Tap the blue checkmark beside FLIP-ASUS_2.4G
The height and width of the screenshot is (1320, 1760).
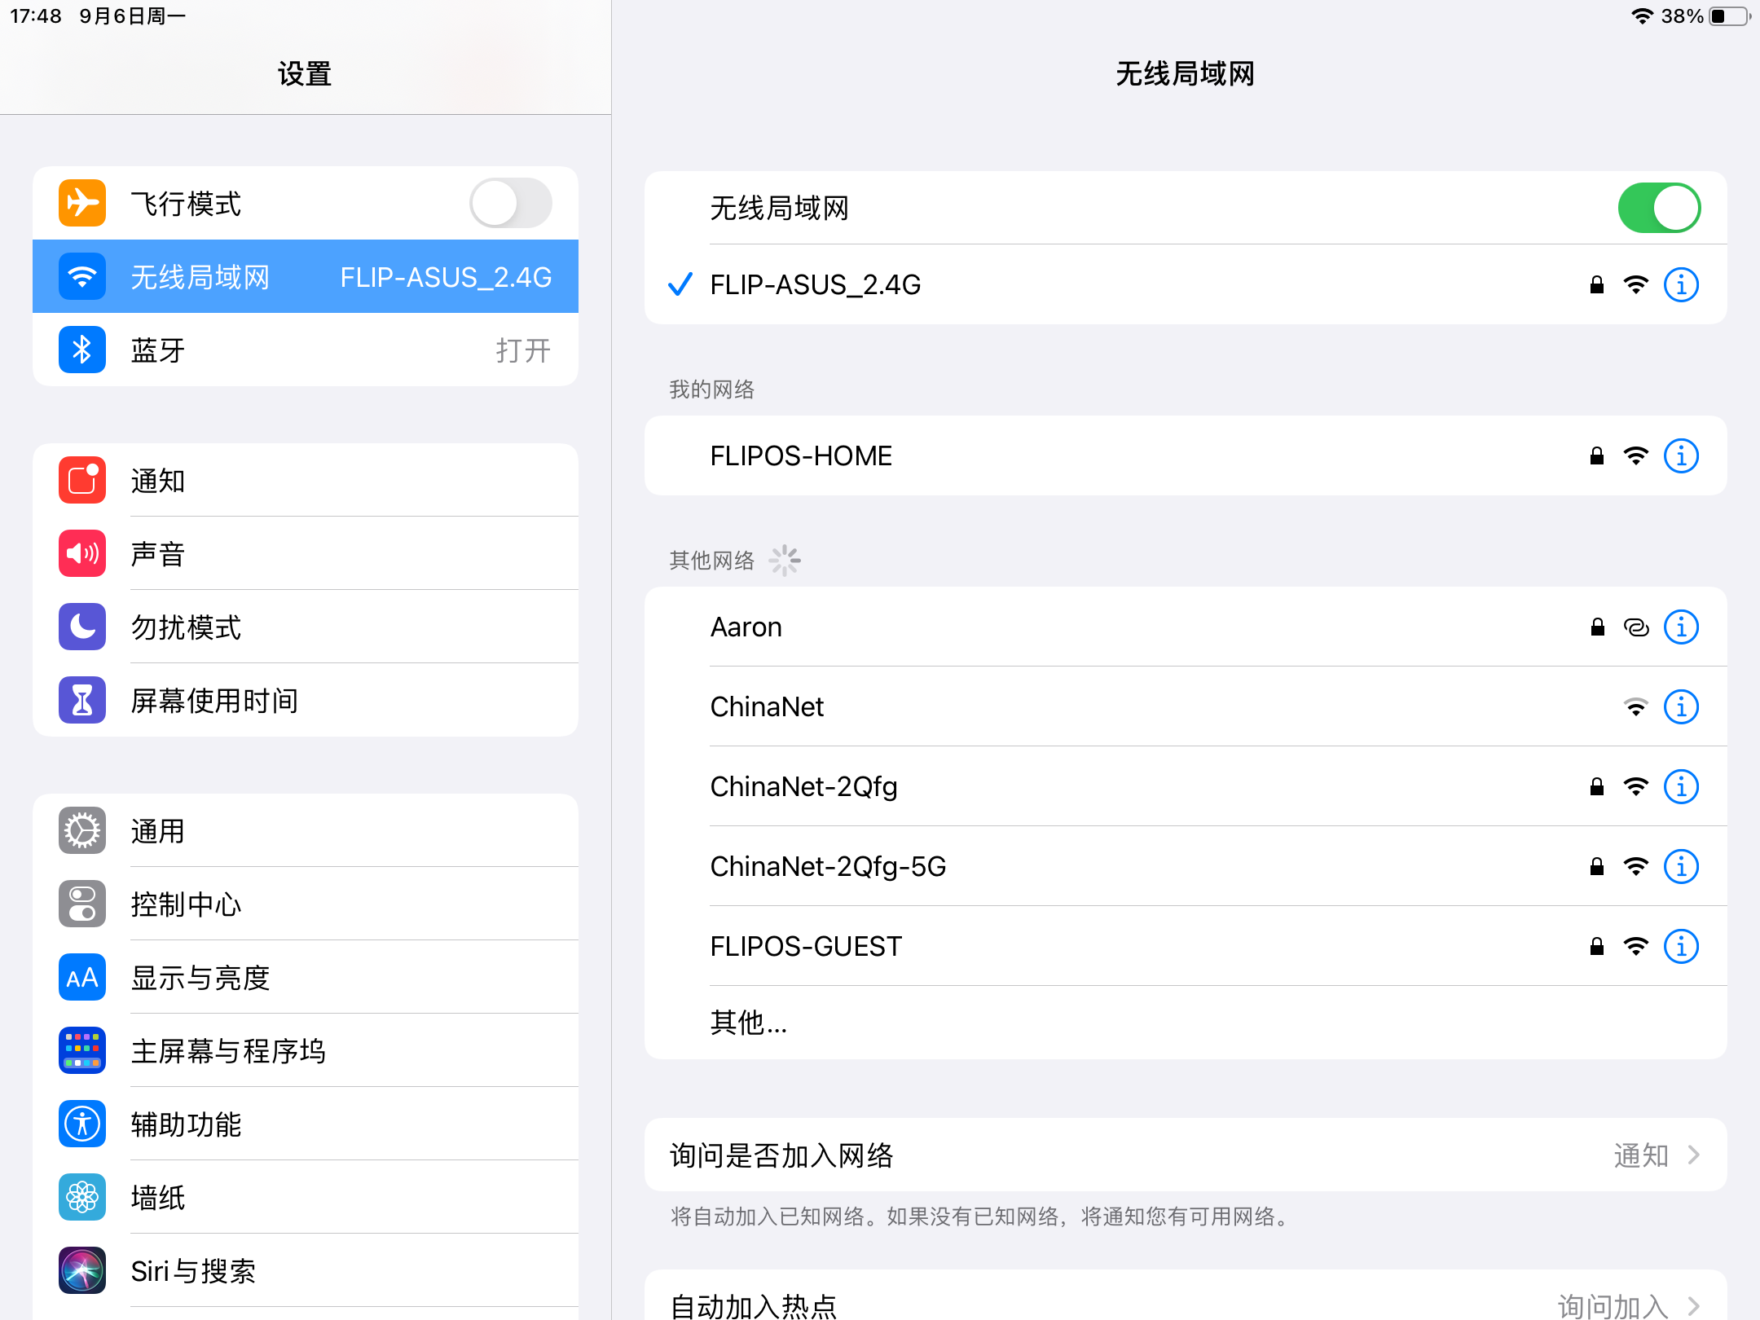click(680, 284)
